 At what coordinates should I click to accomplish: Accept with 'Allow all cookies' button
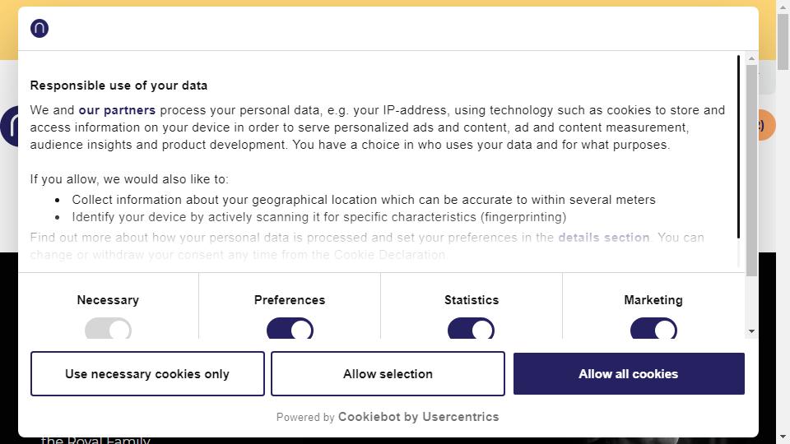click(x=629, y=373)
